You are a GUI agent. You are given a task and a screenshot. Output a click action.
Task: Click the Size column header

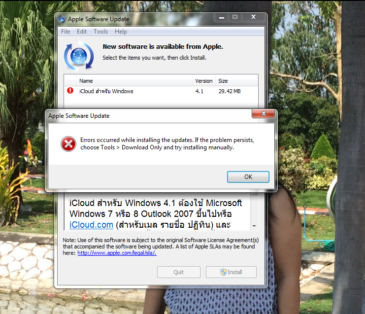(236, 81)
